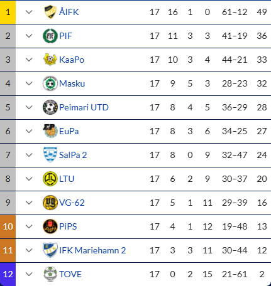The image size is (271, 286).
Task: Open the IFK Mariehamn 2 team link
Action: [x=92, y=250]
